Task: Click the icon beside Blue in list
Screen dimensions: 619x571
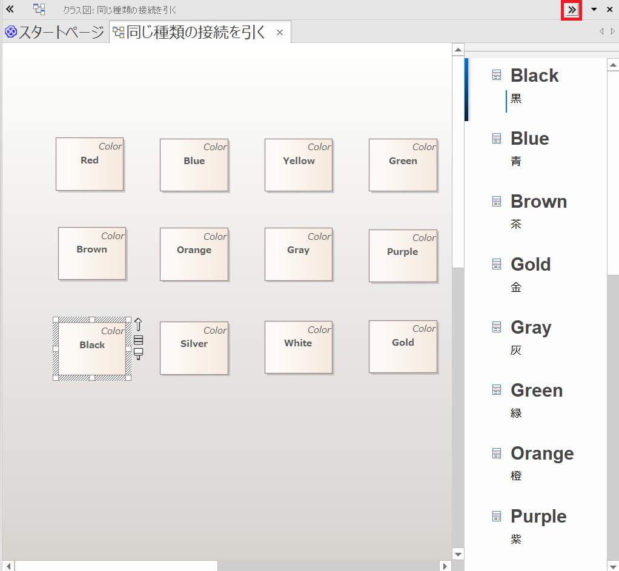Action: pyautogui.click(x=497, y=139)
